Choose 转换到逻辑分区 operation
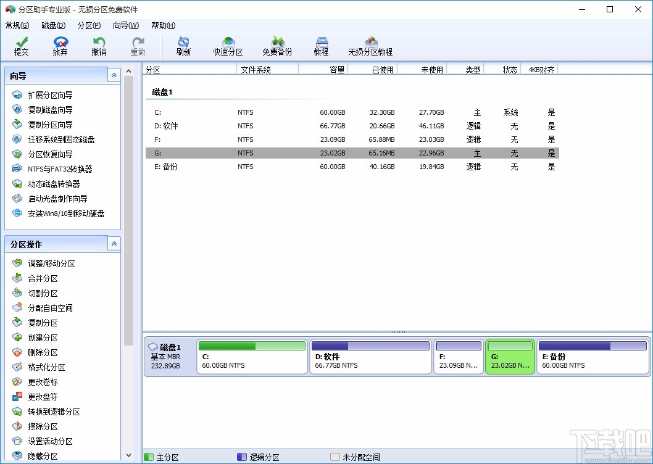The image size is (653, 464). click(x=54, y=412)
